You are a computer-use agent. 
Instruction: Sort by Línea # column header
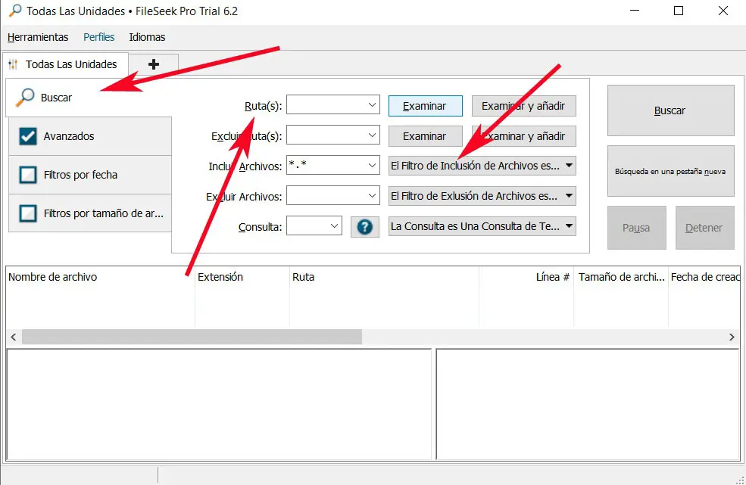click(x=526, y=277)
